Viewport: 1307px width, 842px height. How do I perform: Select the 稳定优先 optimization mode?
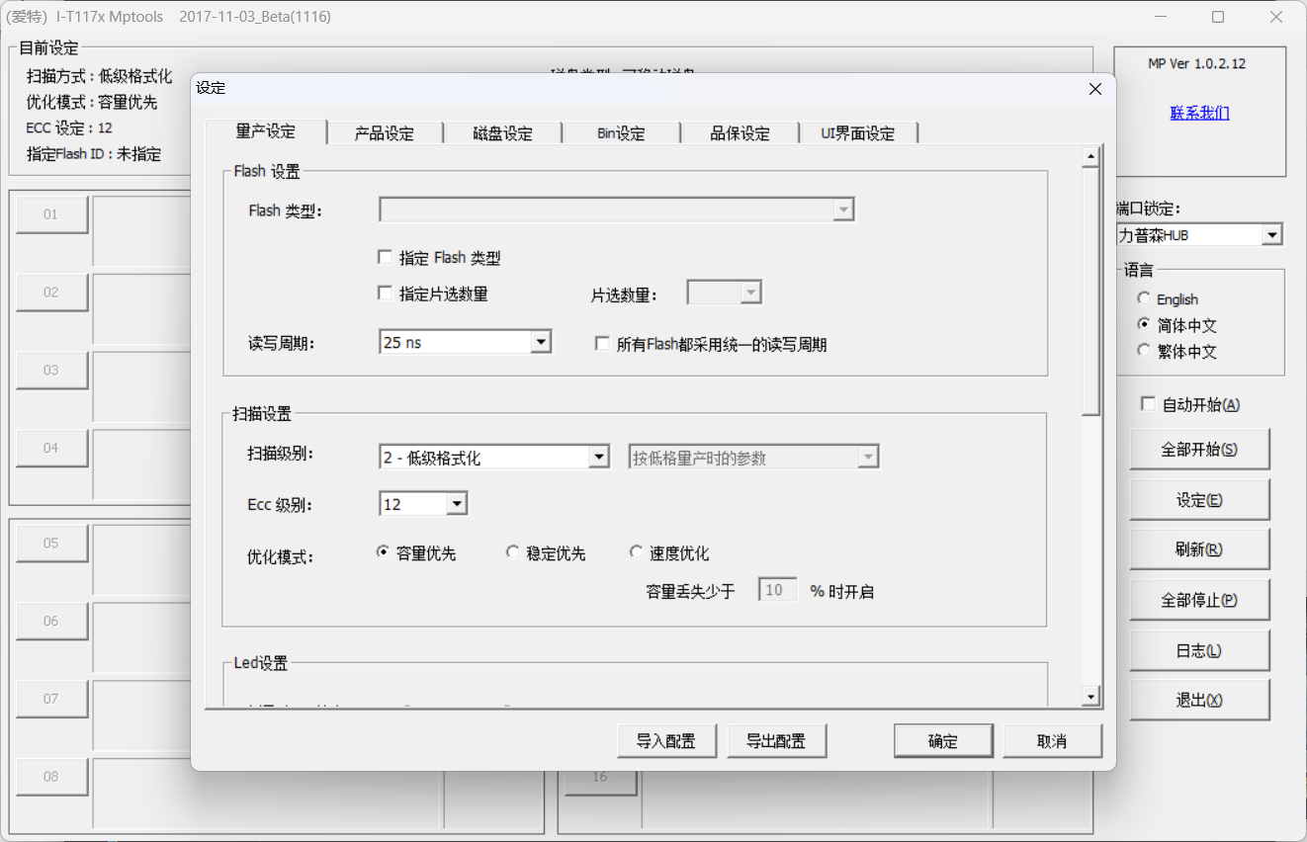[x=513, y=552]
